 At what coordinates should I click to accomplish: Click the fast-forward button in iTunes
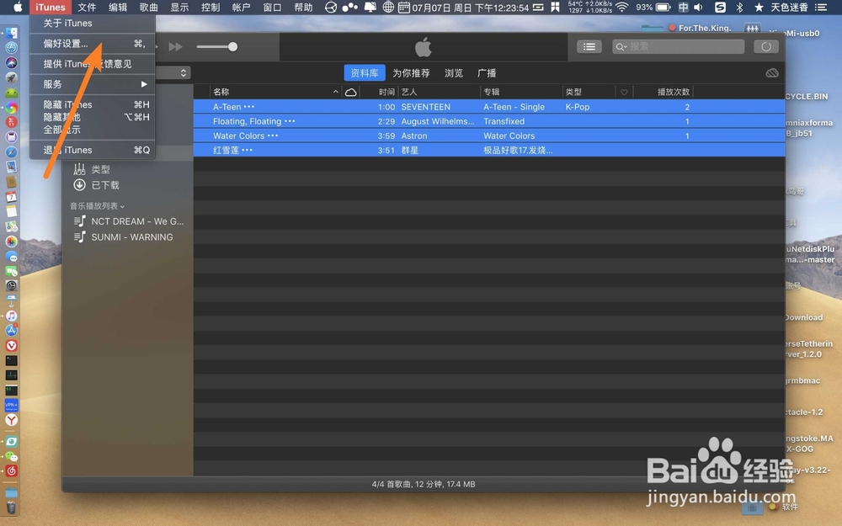[176, 46]
